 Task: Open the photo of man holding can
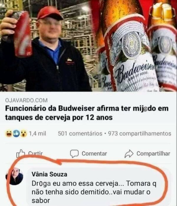pyautogui.click(x=46, y=46)
